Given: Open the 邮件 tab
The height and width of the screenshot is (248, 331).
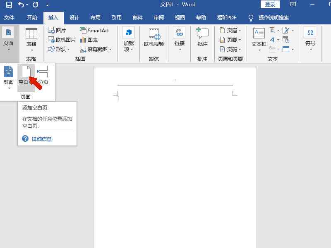Looking at the screenshot, I should (x=138, y=17).
